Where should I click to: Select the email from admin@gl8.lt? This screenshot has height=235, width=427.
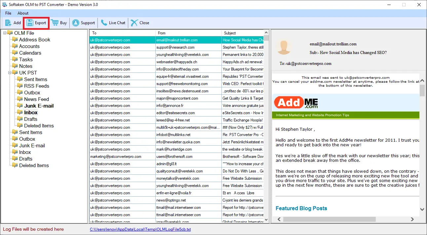176,164
